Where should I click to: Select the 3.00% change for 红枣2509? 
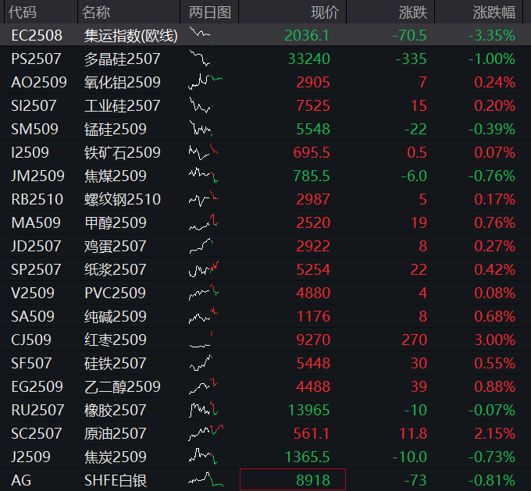pos(494,340)
